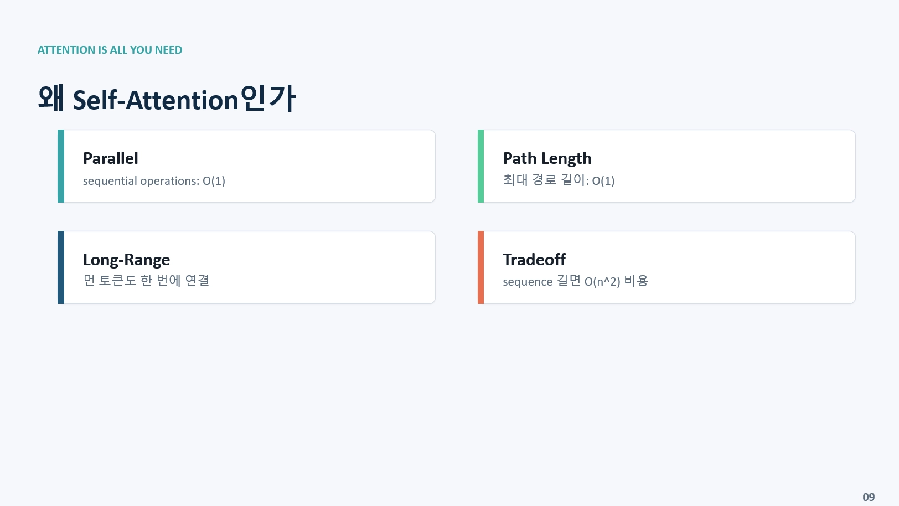Click the '최대 경로 길이: O(1)' description
Image resolution: width=899 pixels, height=506 pixels.
[559, 180]
